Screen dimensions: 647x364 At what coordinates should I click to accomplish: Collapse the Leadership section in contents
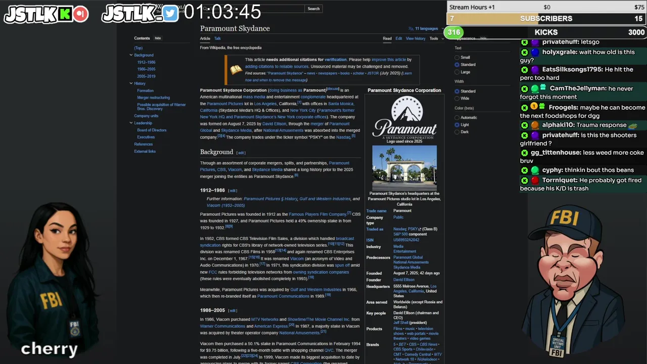[131, 123]
